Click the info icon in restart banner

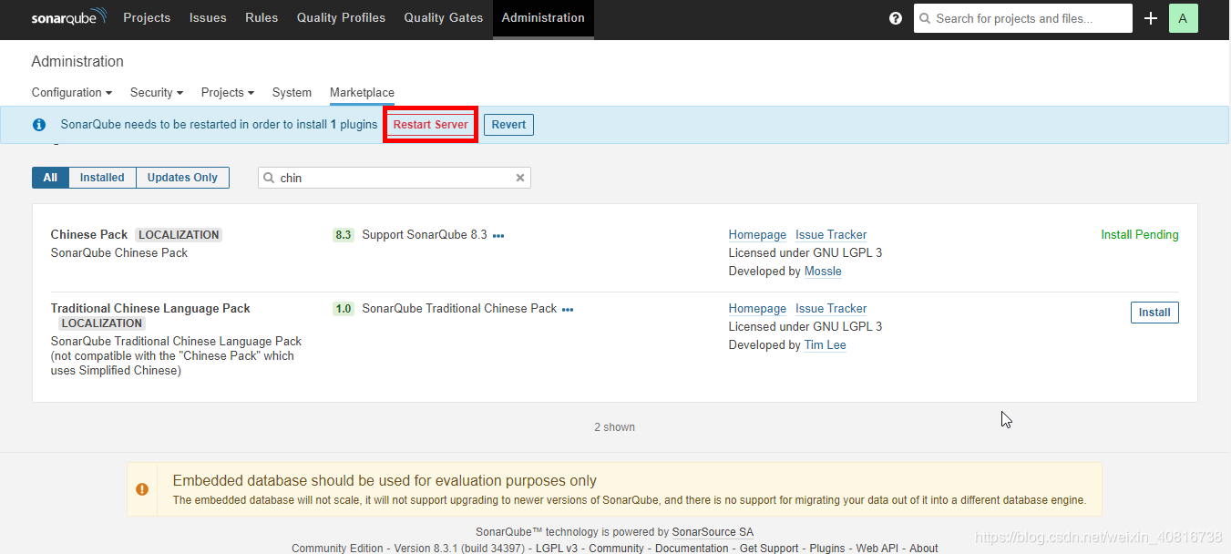39,125
